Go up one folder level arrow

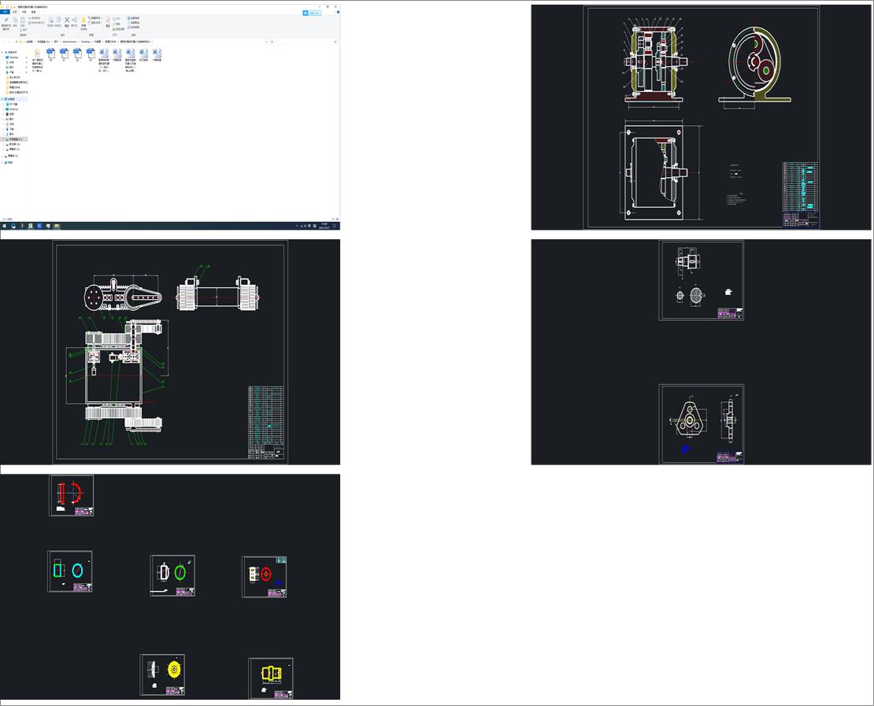[17, 42]
